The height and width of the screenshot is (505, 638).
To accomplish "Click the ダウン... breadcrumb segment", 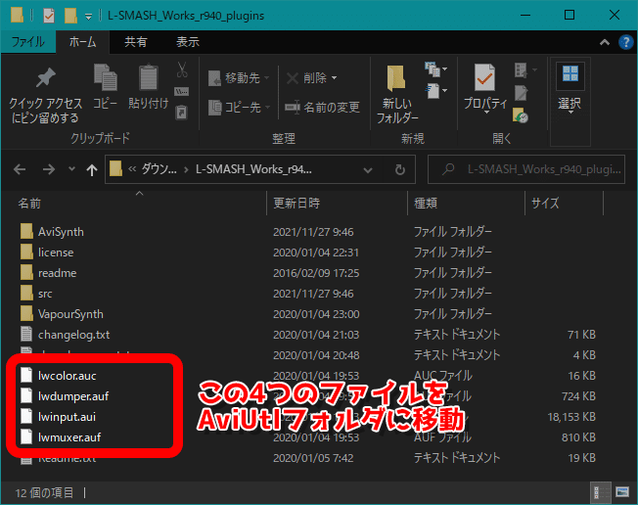I will [x=159, y=169].
